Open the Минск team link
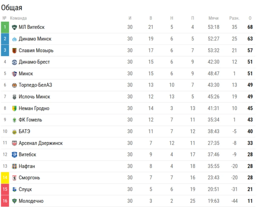 click(x=26, y=73)
